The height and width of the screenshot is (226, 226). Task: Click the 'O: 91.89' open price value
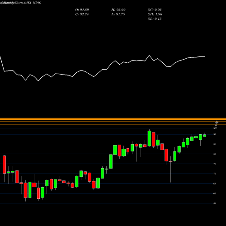[82, 10]
